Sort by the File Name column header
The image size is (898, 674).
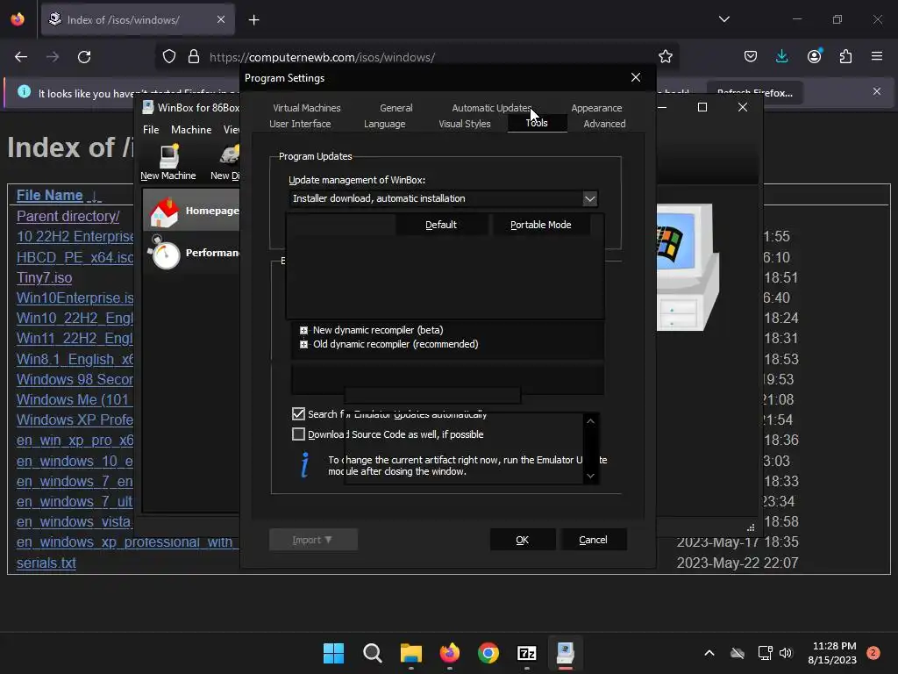[x=50, y=196]
